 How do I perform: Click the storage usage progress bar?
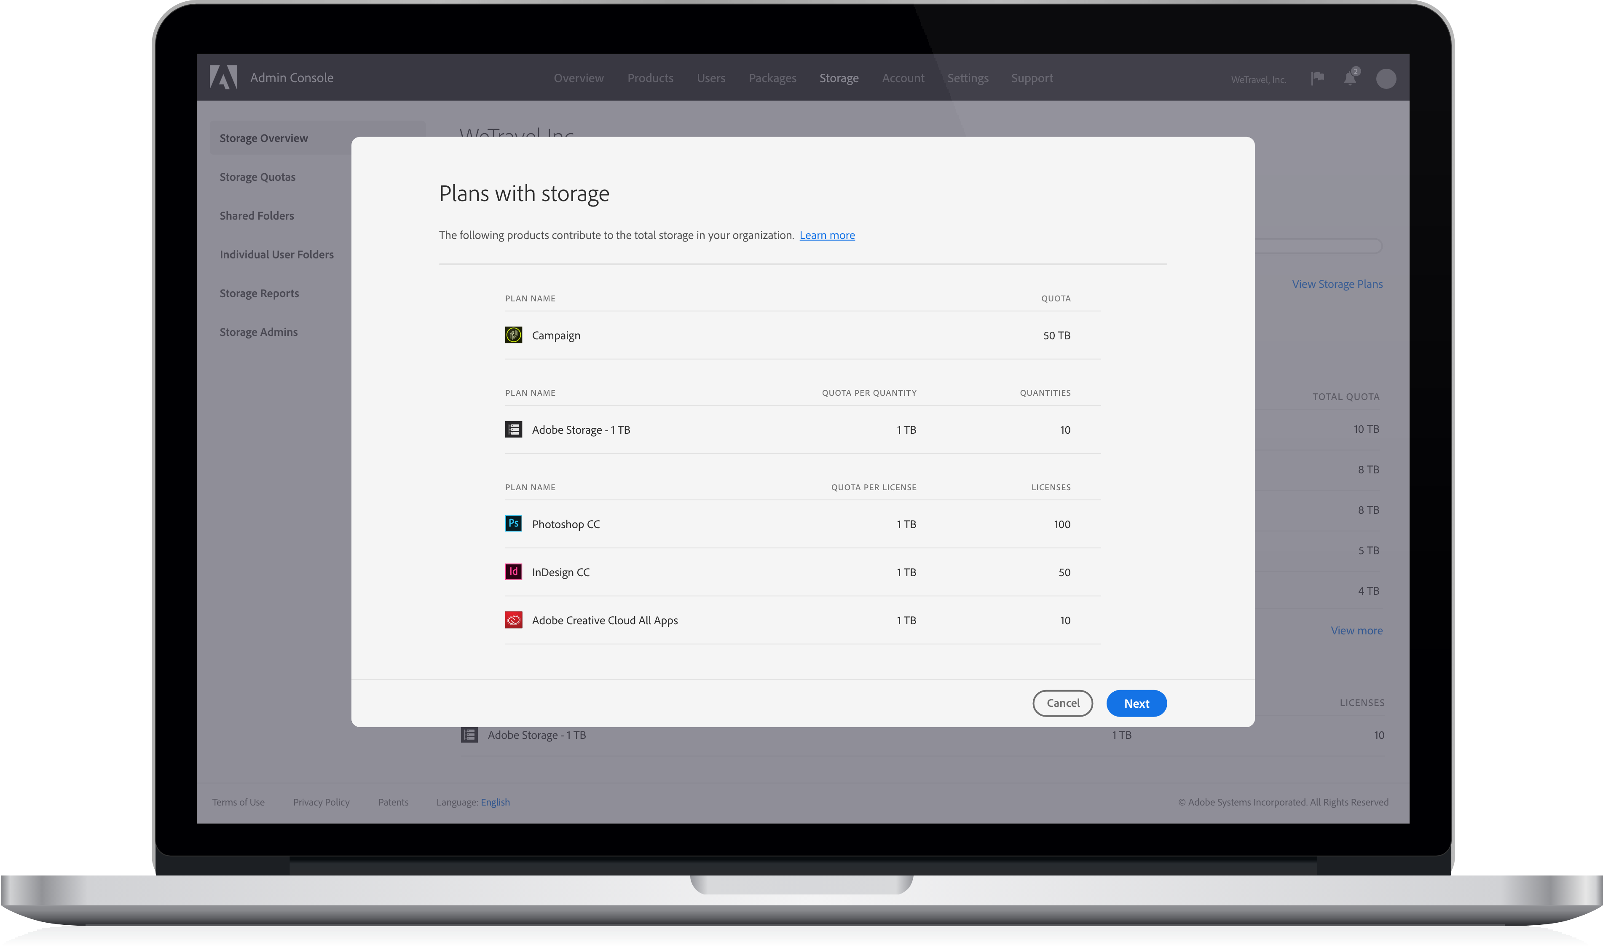pos(1318,246)
